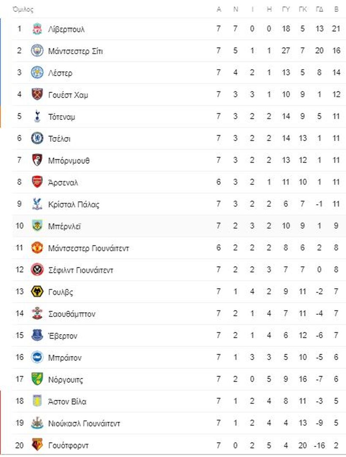Open Νιούκασλ Γιουνάιτεντ team link
Viewport: 346px width, 457px height.
point(84,423)
